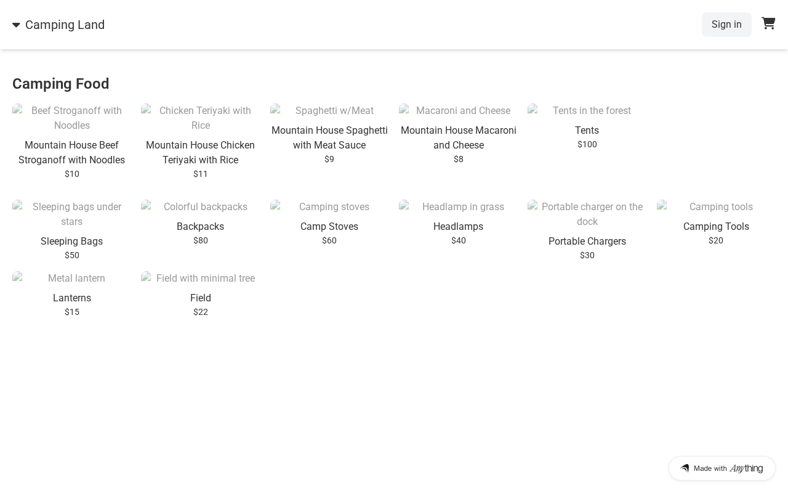The width and height of the screenshot is (788, 493).
Task: Click the Made with Anything badge
Action: [722, 468]
